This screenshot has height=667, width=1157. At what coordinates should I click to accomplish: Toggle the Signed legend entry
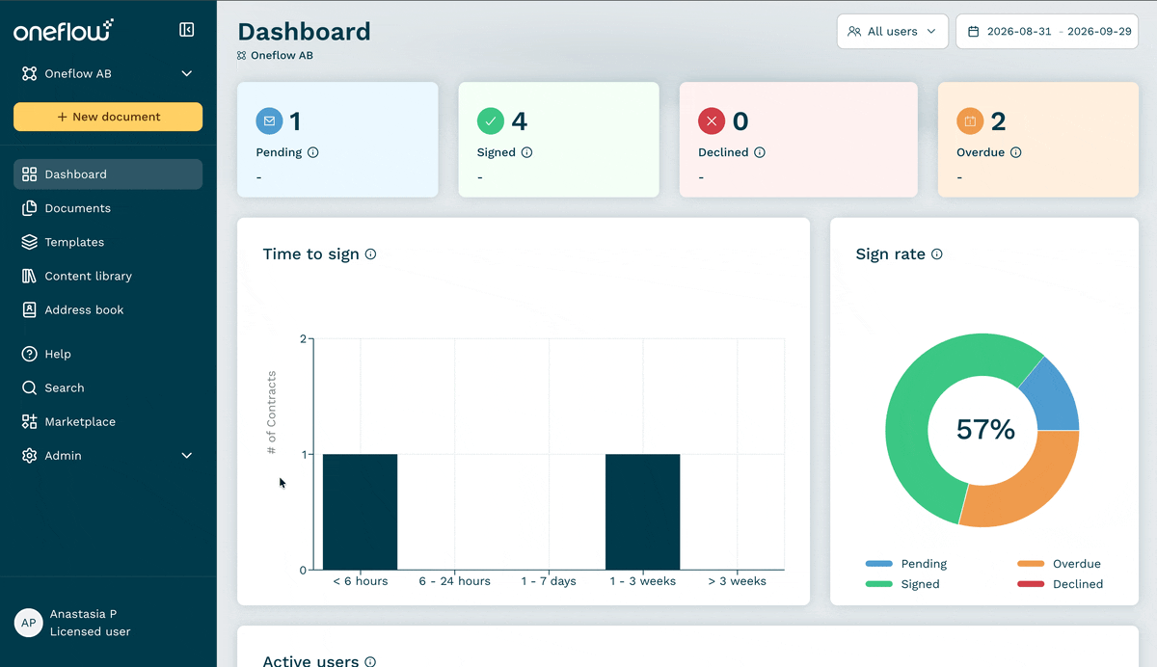click(902, 584)
